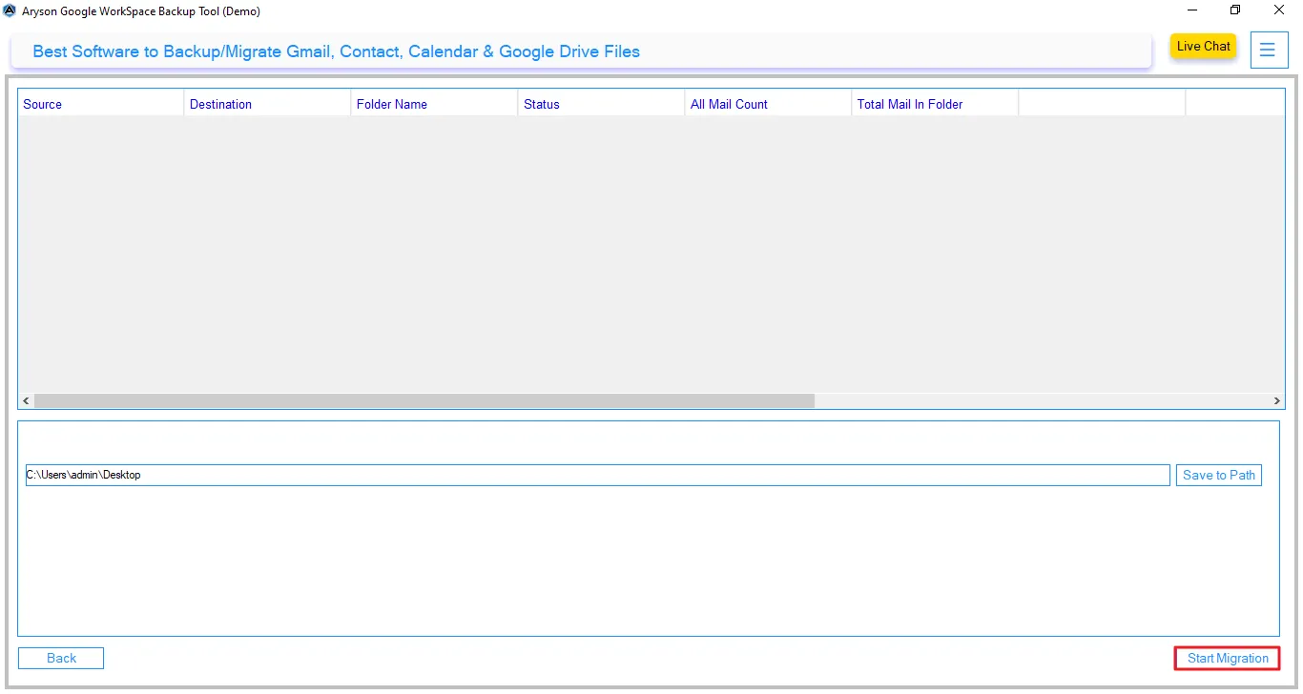Select the Destination column header

(220, 103)
